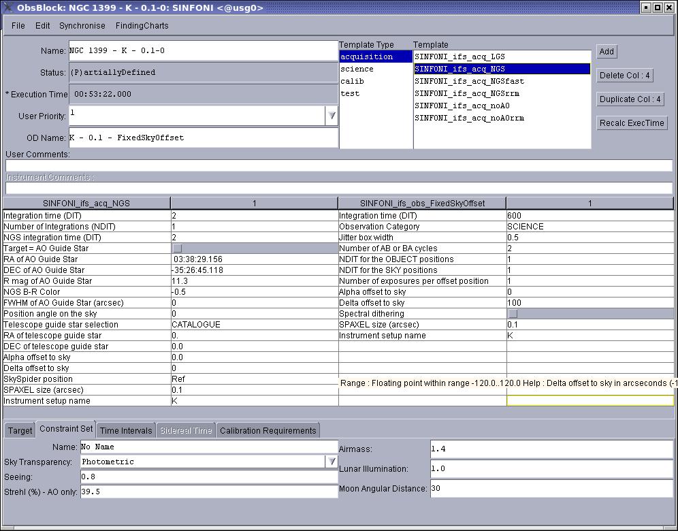Edit DEC of telescope guide star value

pyautogui.click(x=255, y=347)
